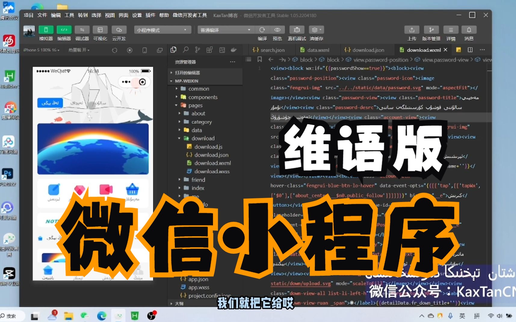The image size is (516, 322).
Task: Click the earth banner image in simulator
Action: coord(93,149)
